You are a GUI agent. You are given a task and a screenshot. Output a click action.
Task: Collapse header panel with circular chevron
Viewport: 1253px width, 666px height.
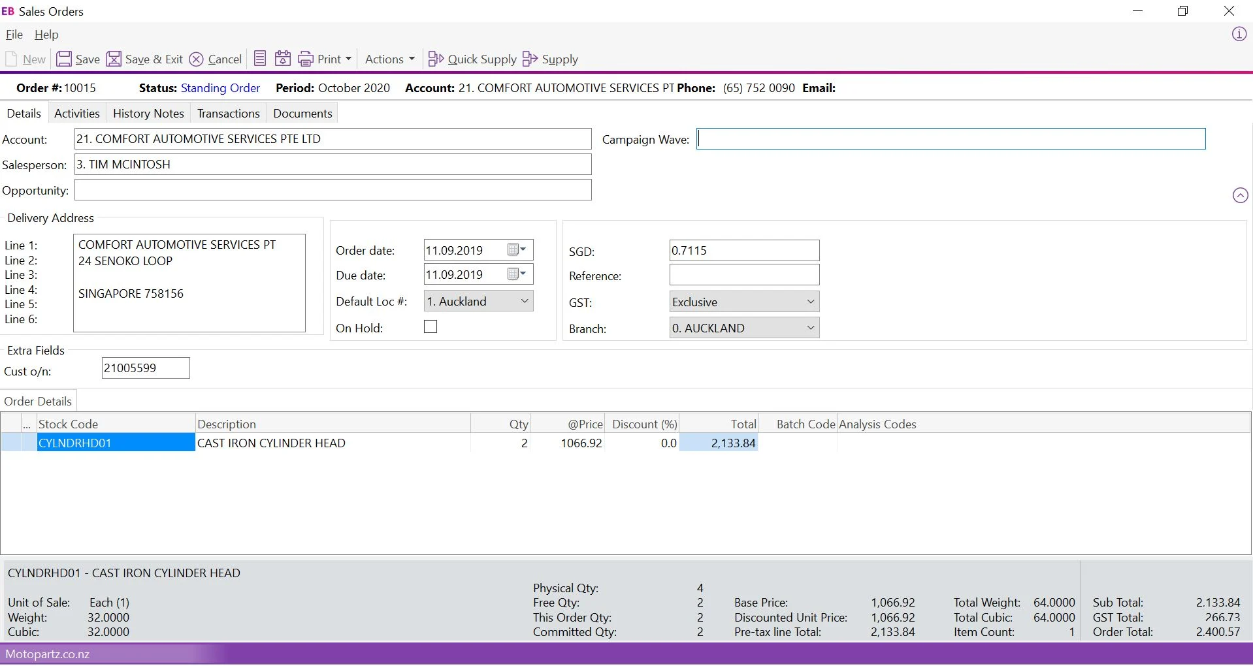coord(1240,195)
